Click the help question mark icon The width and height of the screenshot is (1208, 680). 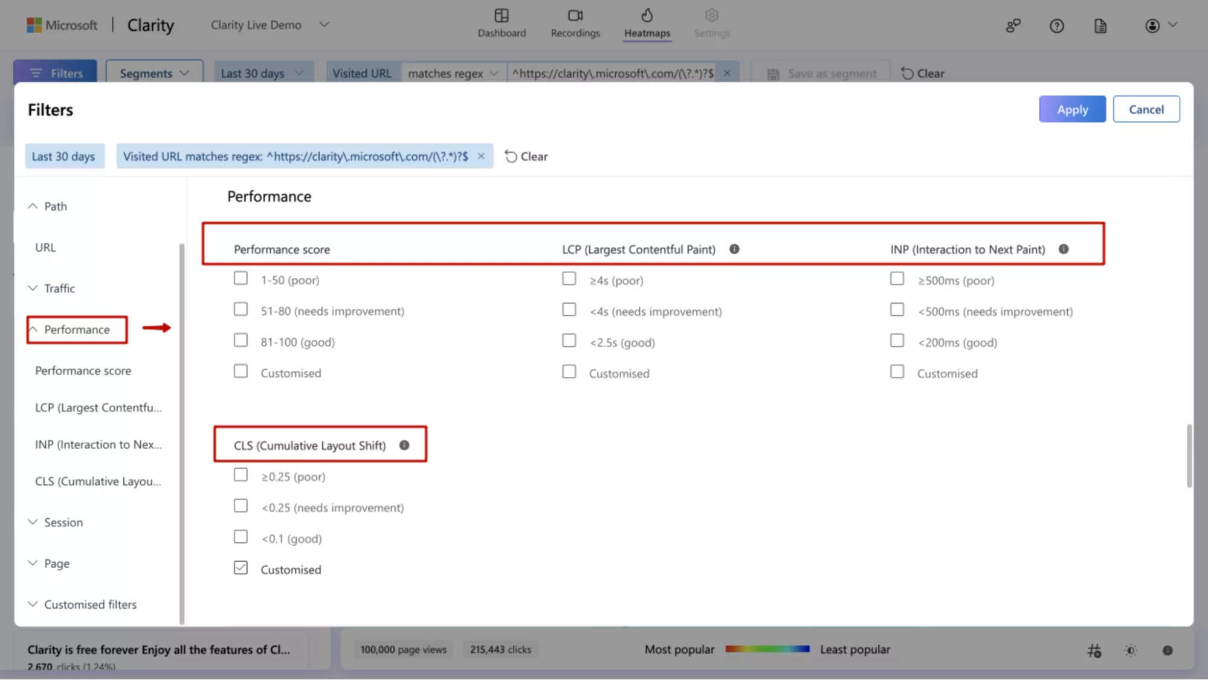click(x=1056, y=26)
